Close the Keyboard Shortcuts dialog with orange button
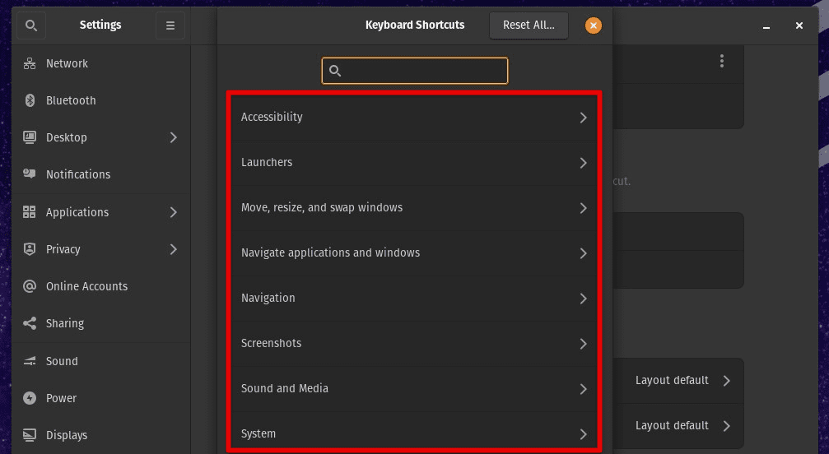The width and height of the screenshot is (829, 454). point(594,25)
